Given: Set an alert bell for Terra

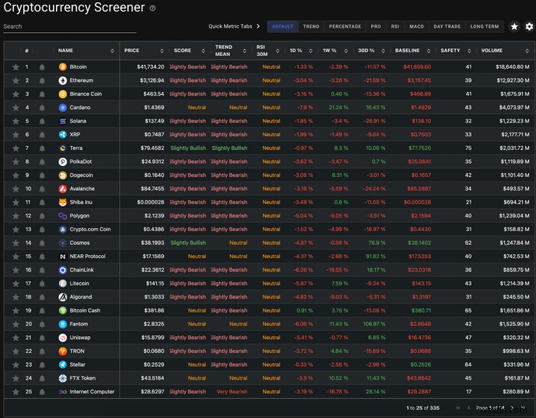Looking at the screenshot, I should click(42, 149).
